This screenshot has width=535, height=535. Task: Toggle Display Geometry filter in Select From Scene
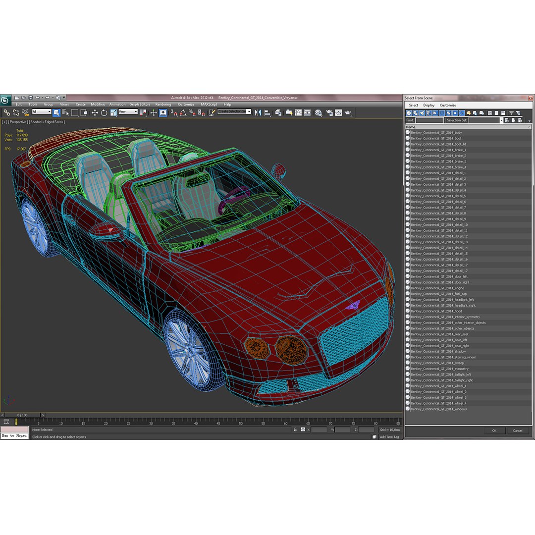409,113
